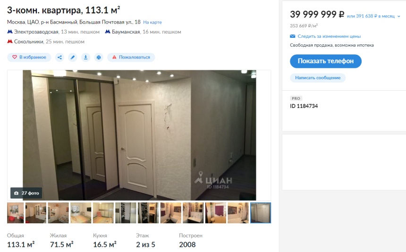Click the main hallway photo
This screenshot has width=406, height=252.
click(x=139, y=135)
